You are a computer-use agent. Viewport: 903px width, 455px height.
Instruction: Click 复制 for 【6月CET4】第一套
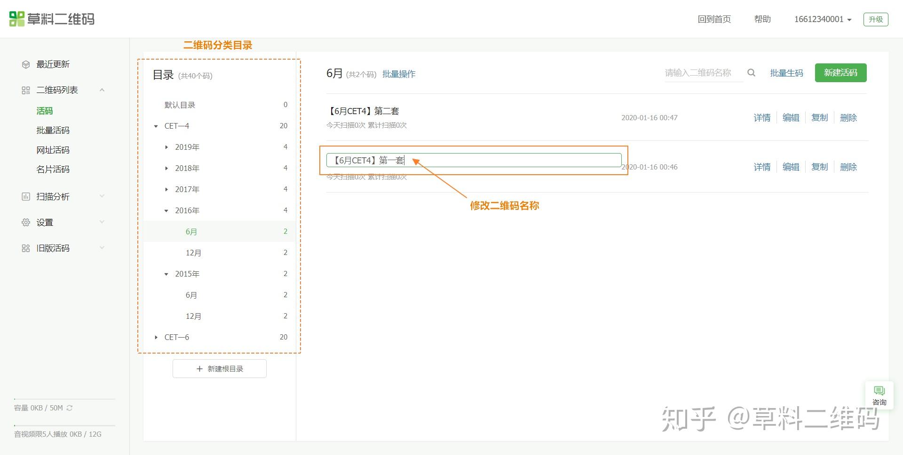(x=820, y=167)
